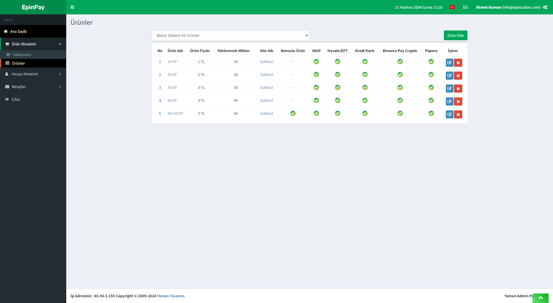Click the '5 TL' price cell
The image size is (553, 303).
pos(201,113)
